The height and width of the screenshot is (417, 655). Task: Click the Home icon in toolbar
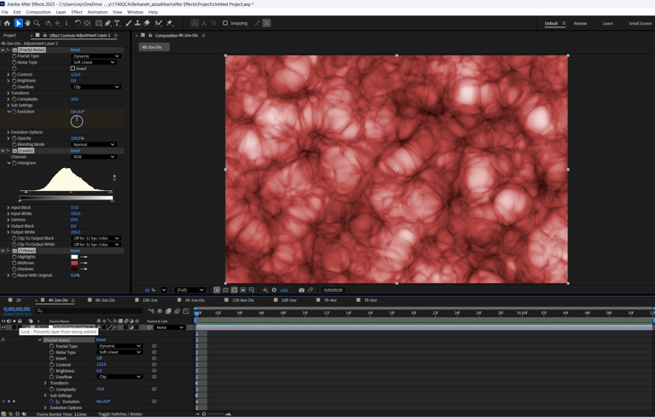(7, 23)
